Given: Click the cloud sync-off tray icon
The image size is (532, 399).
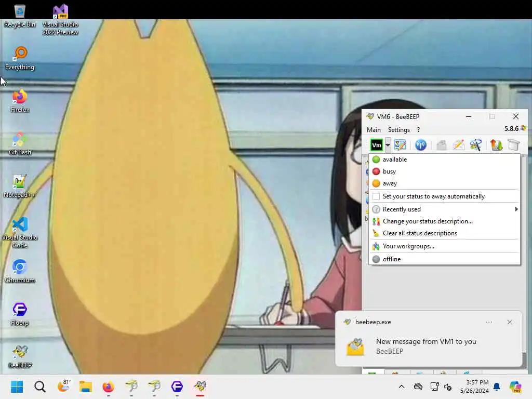Looking at the screenshot, I should pos(418,387).
